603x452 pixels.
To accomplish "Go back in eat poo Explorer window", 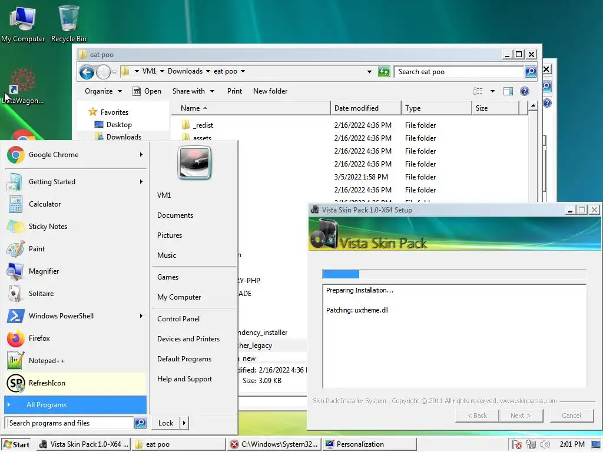I will point(87,72).
